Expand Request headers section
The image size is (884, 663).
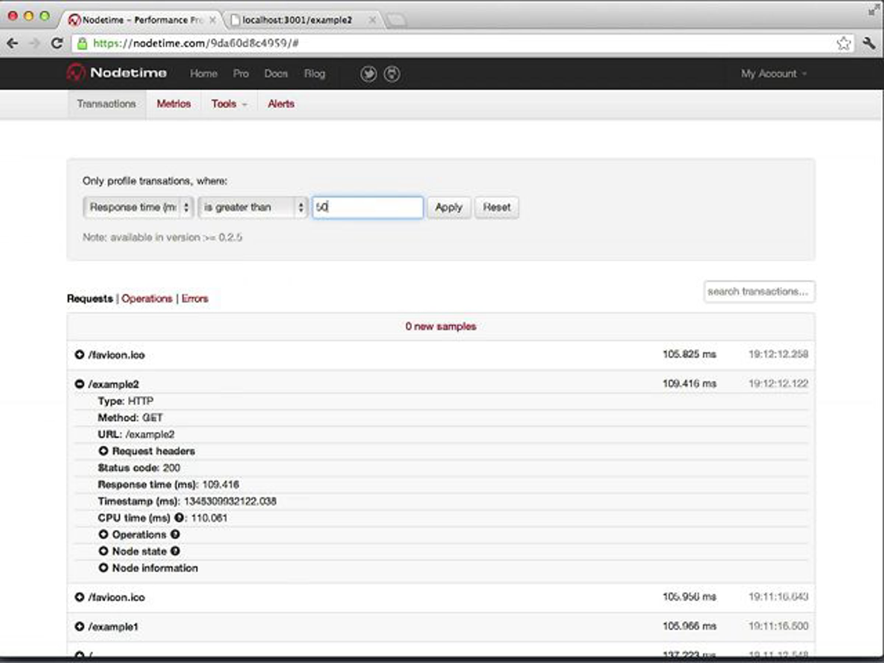pyautogui.click(x=104, y=451)
